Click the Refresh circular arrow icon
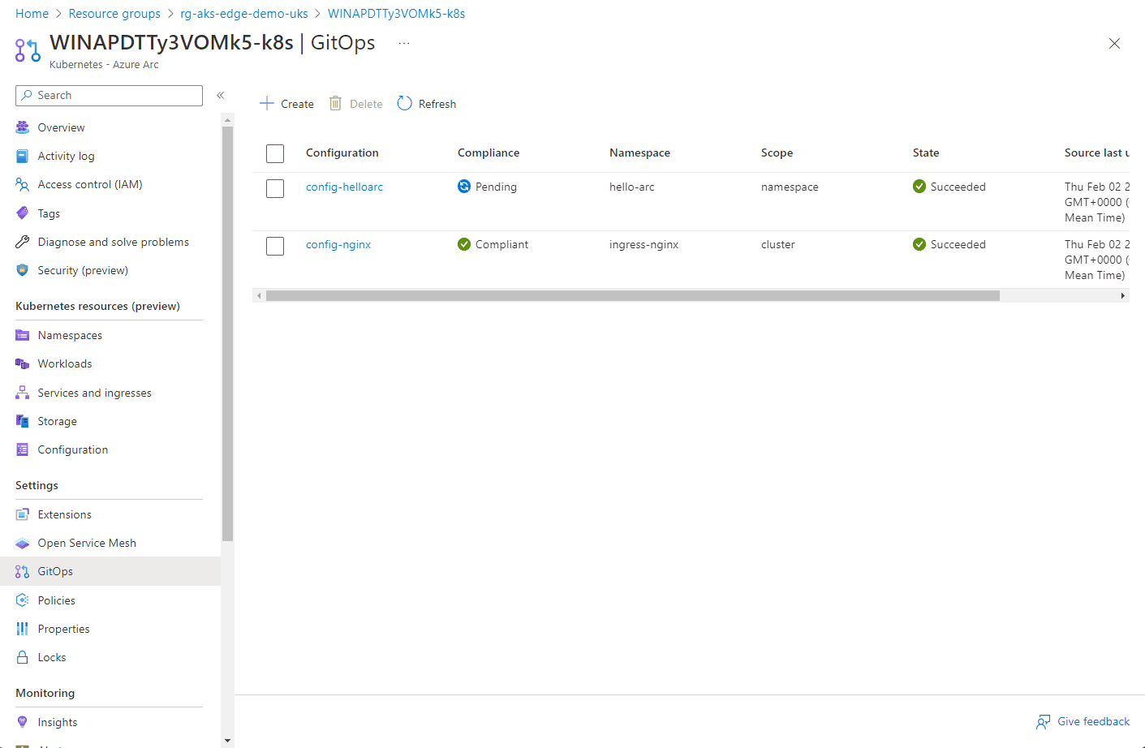Screen dimensions: 1145x748 404,103
